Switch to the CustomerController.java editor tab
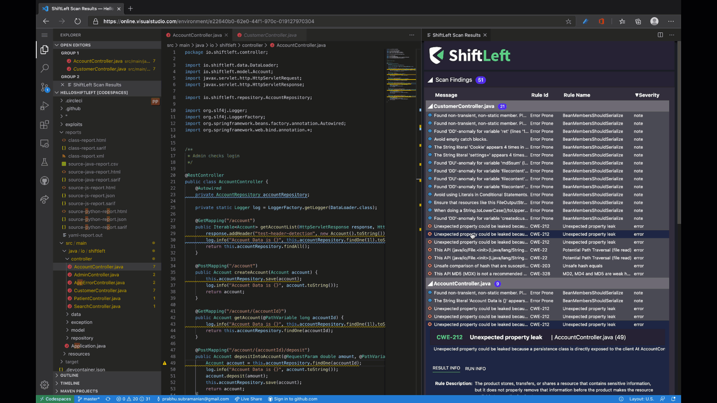Viewport: 717px width, 403px height. pos(270,35)
